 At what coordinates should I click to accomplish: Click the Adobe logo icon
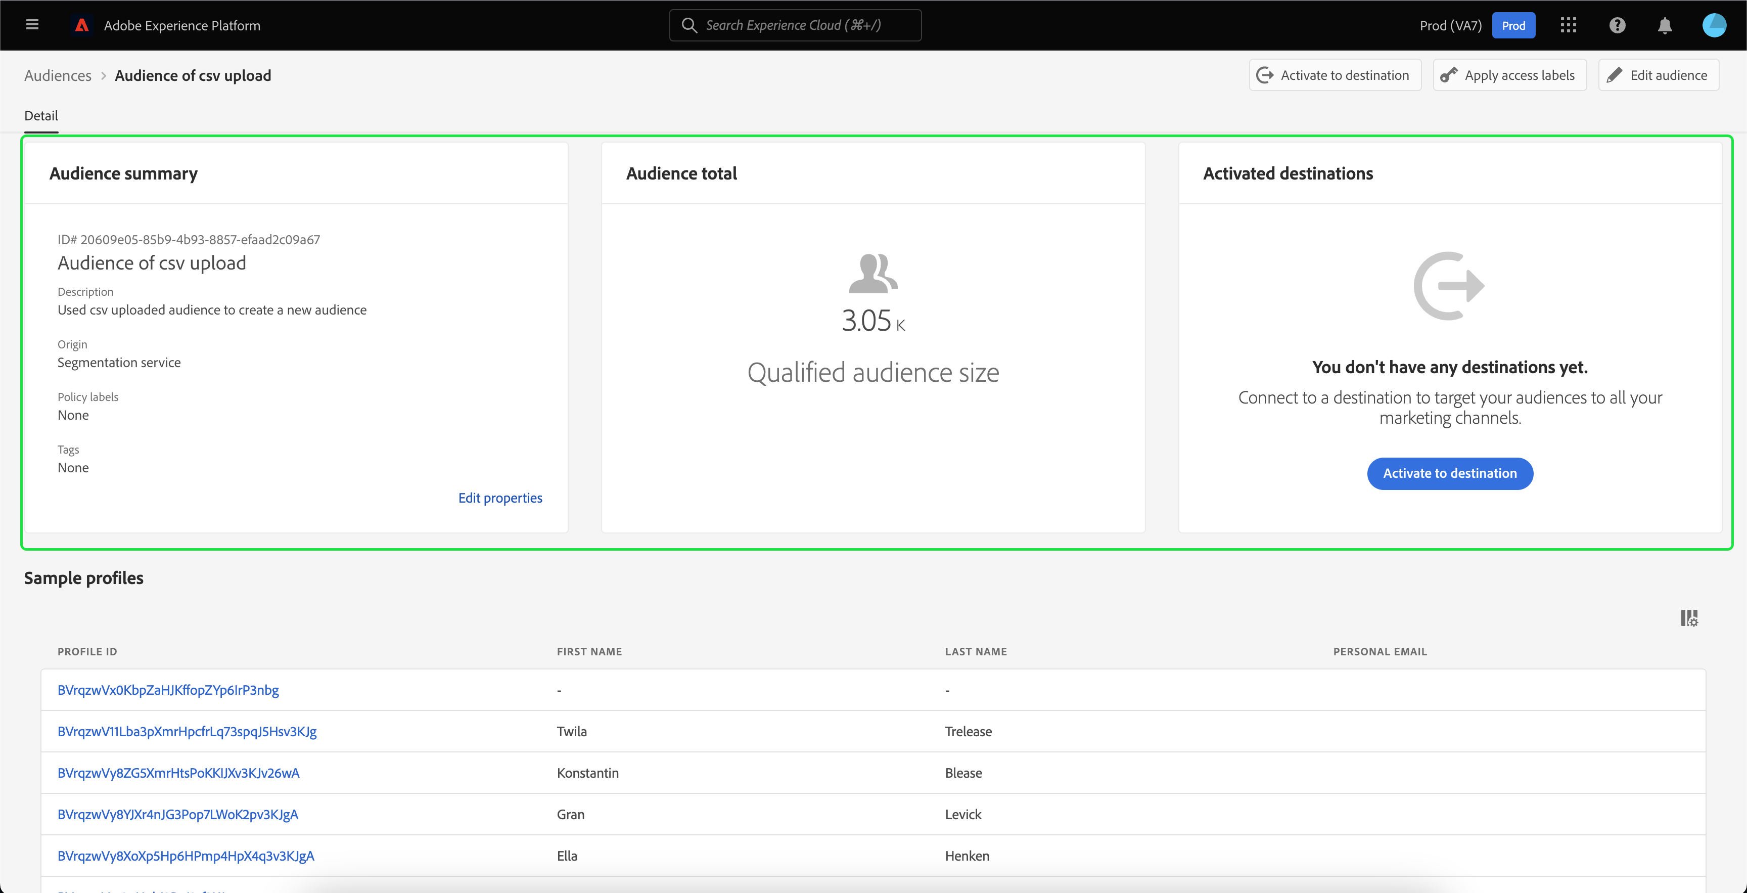point(82,25)
